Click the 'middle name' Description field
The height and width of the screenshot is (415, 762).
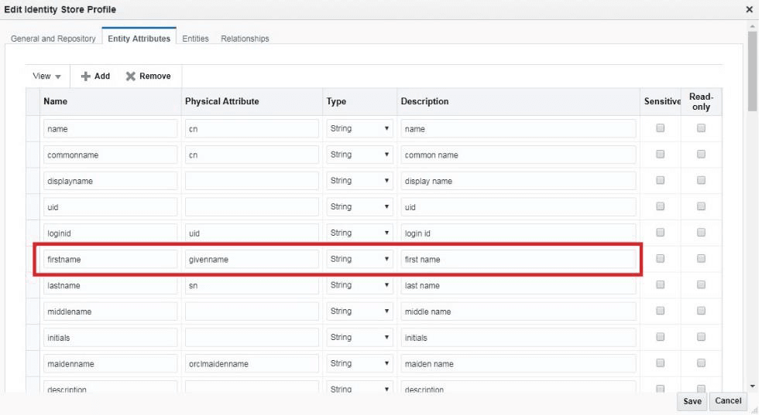[518, 311]
